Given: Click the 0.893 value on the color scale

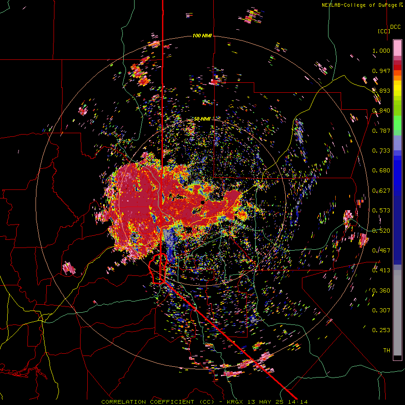Looking at the screenshot, I should 381,90.
